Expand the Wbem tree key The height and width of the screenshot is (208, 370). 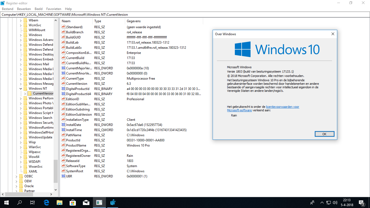(x=21, y=20)
